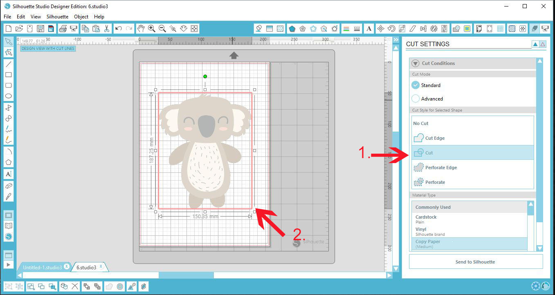Choose the Perforate Edge style
The width and height of the screenshot is (555, 295).
coord(473,168)
